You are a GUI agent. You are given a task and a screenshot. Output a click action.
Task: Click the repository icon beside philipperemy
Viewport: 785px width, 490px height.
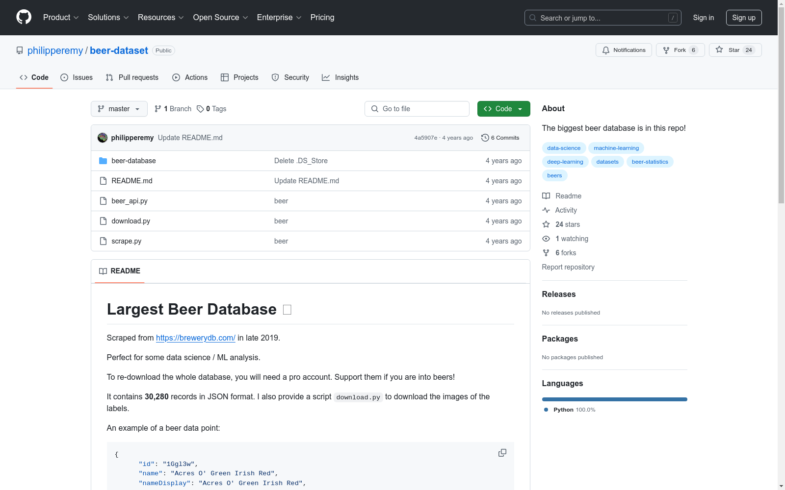point(20,50)
